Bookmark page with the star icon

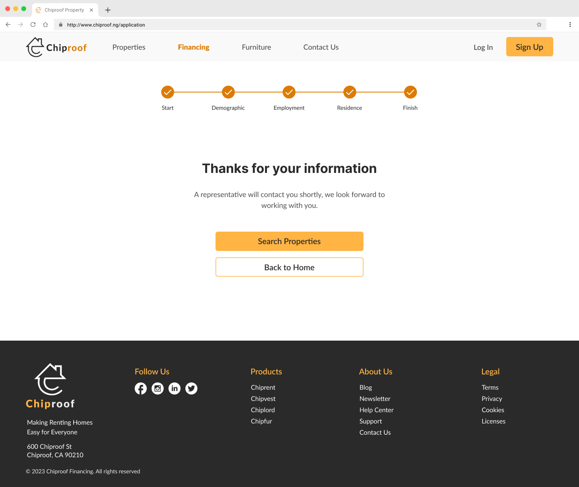pyautogui.click(x=539, y=25)
